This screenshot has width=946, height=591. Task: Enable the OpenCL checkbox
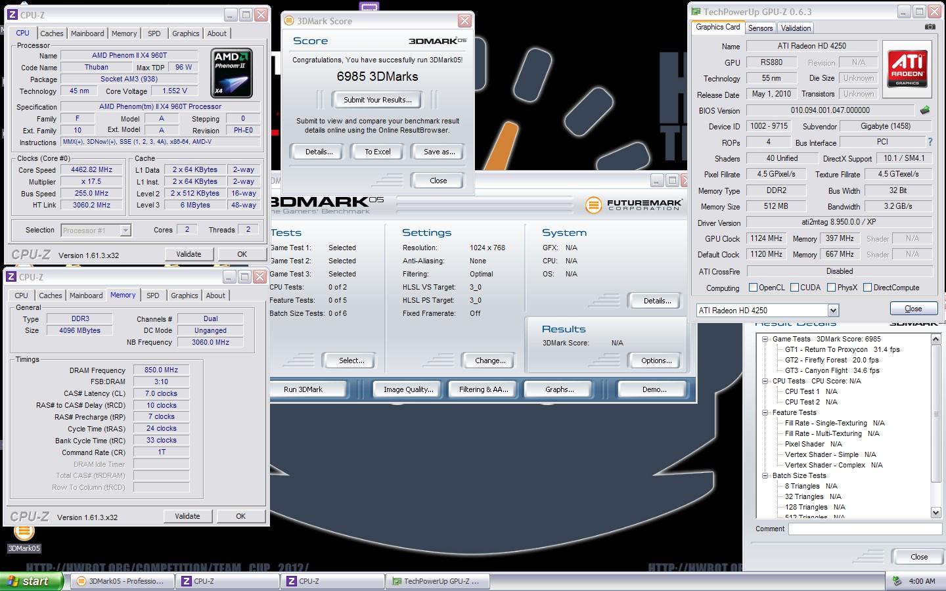pyautogui.click(x=754, y=288)
